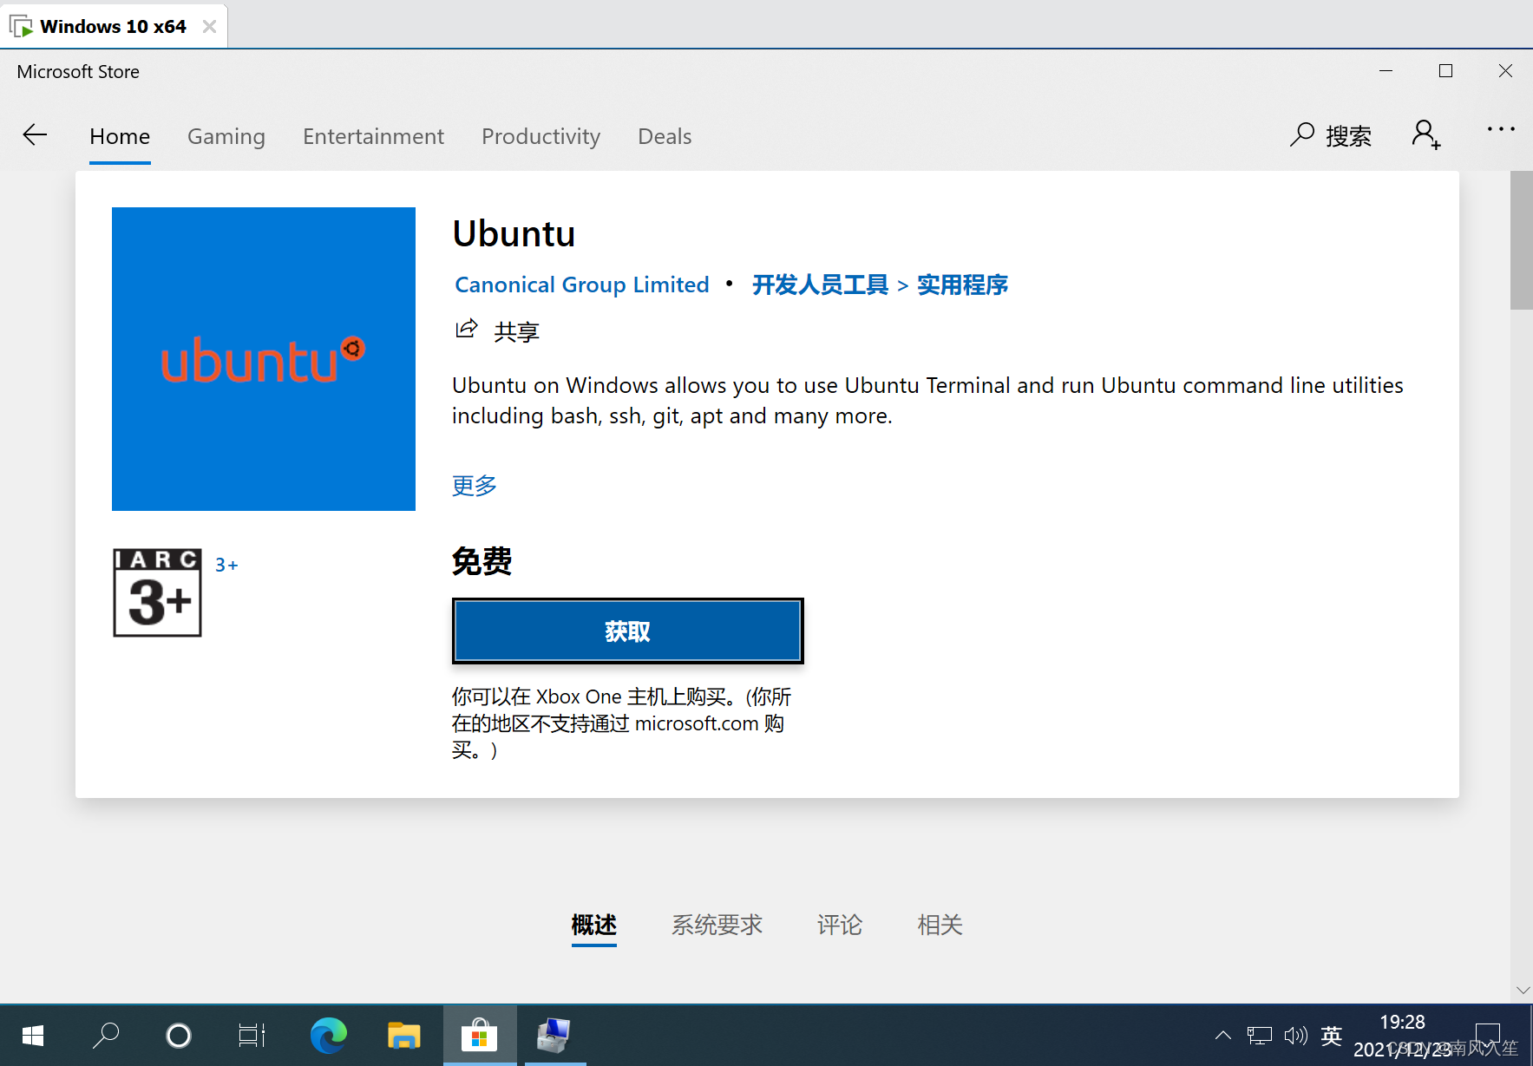The height and width of the screenshot is (1066, 1533).
Task: Click the volume speaker tray icon
Action: click(1295, 1036)
